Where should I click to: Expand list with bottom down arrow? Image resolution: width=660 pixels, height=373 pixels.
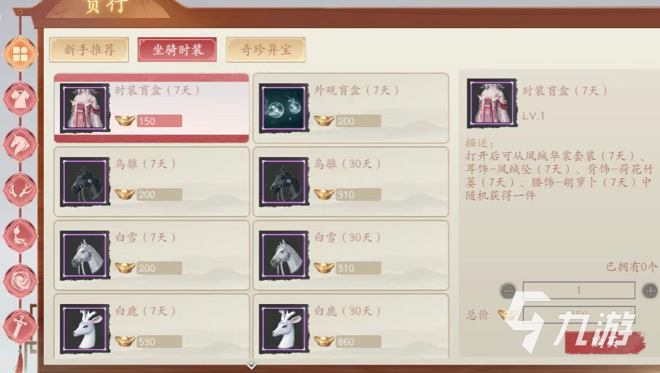coord(251,365)
